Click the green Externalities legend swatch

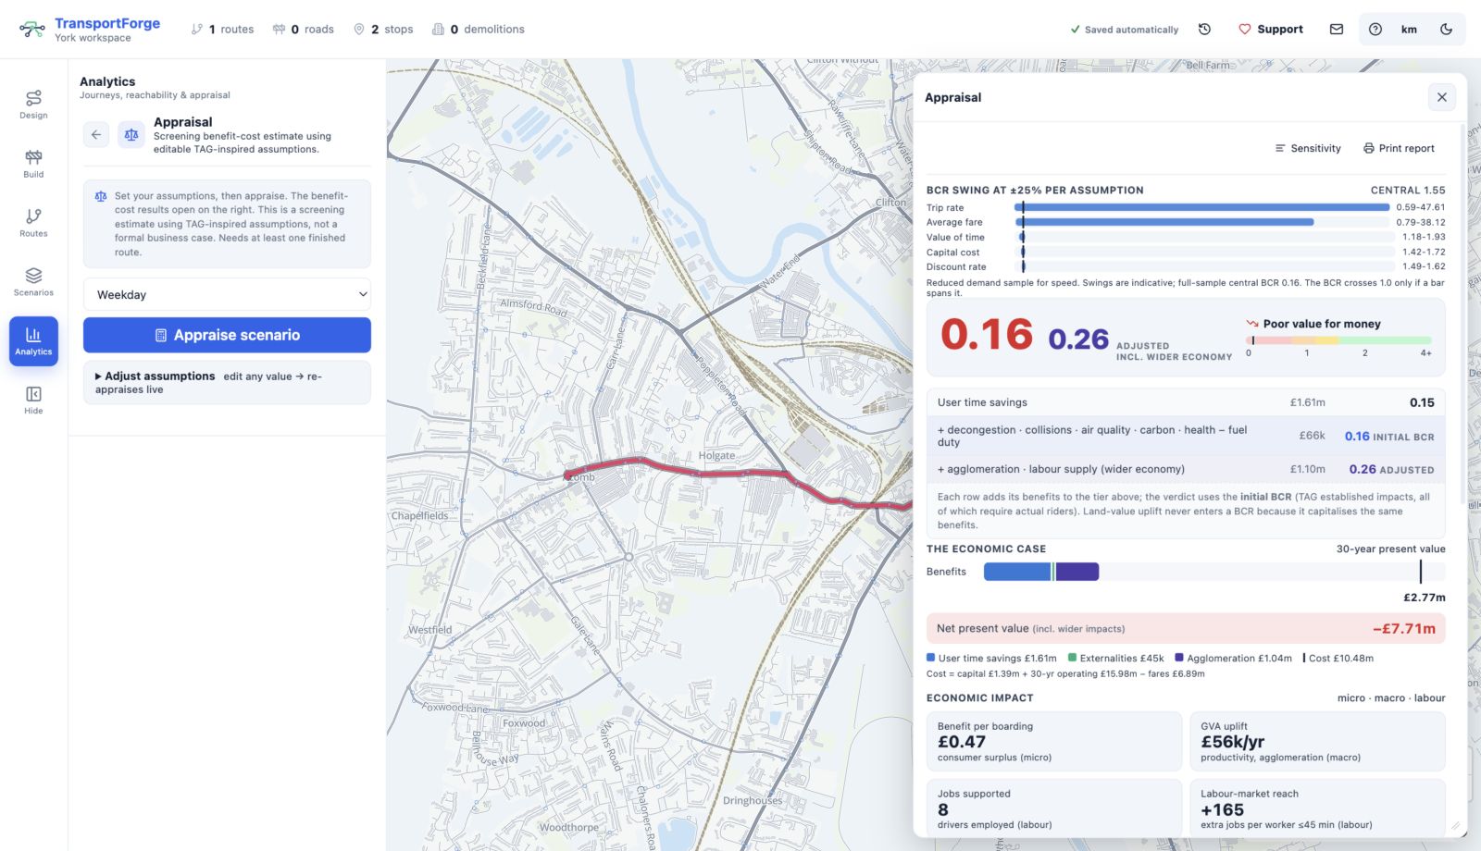[1072, 658]
